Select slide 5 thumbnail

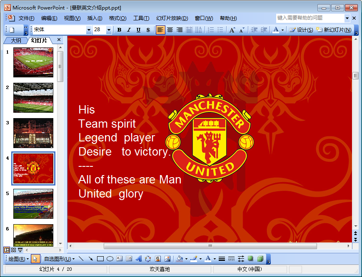click(33, 204)
